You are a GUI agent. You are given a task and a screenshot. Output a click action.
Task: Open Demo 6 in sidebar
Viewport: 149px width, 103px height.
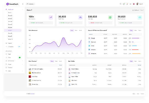(x=10, y=28)
